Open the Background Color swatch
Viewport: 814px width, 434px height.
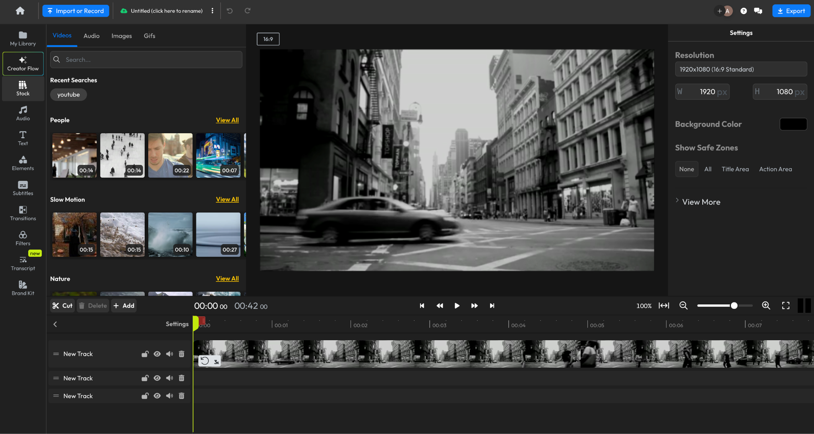[x=793, y=124]
